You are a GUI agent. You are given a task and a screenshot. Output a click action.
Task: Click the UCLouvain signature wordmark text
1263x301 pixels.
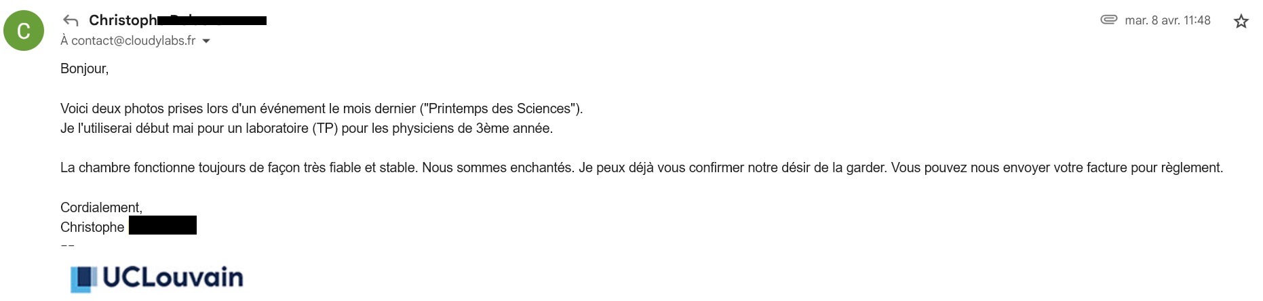172,277
